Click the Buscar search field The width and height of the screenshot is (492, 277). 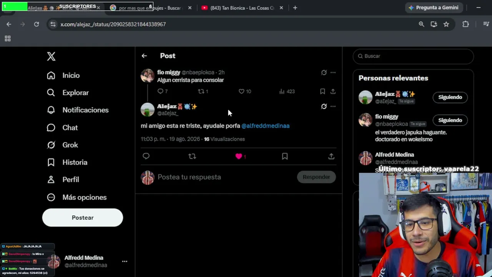pos(413,56)
